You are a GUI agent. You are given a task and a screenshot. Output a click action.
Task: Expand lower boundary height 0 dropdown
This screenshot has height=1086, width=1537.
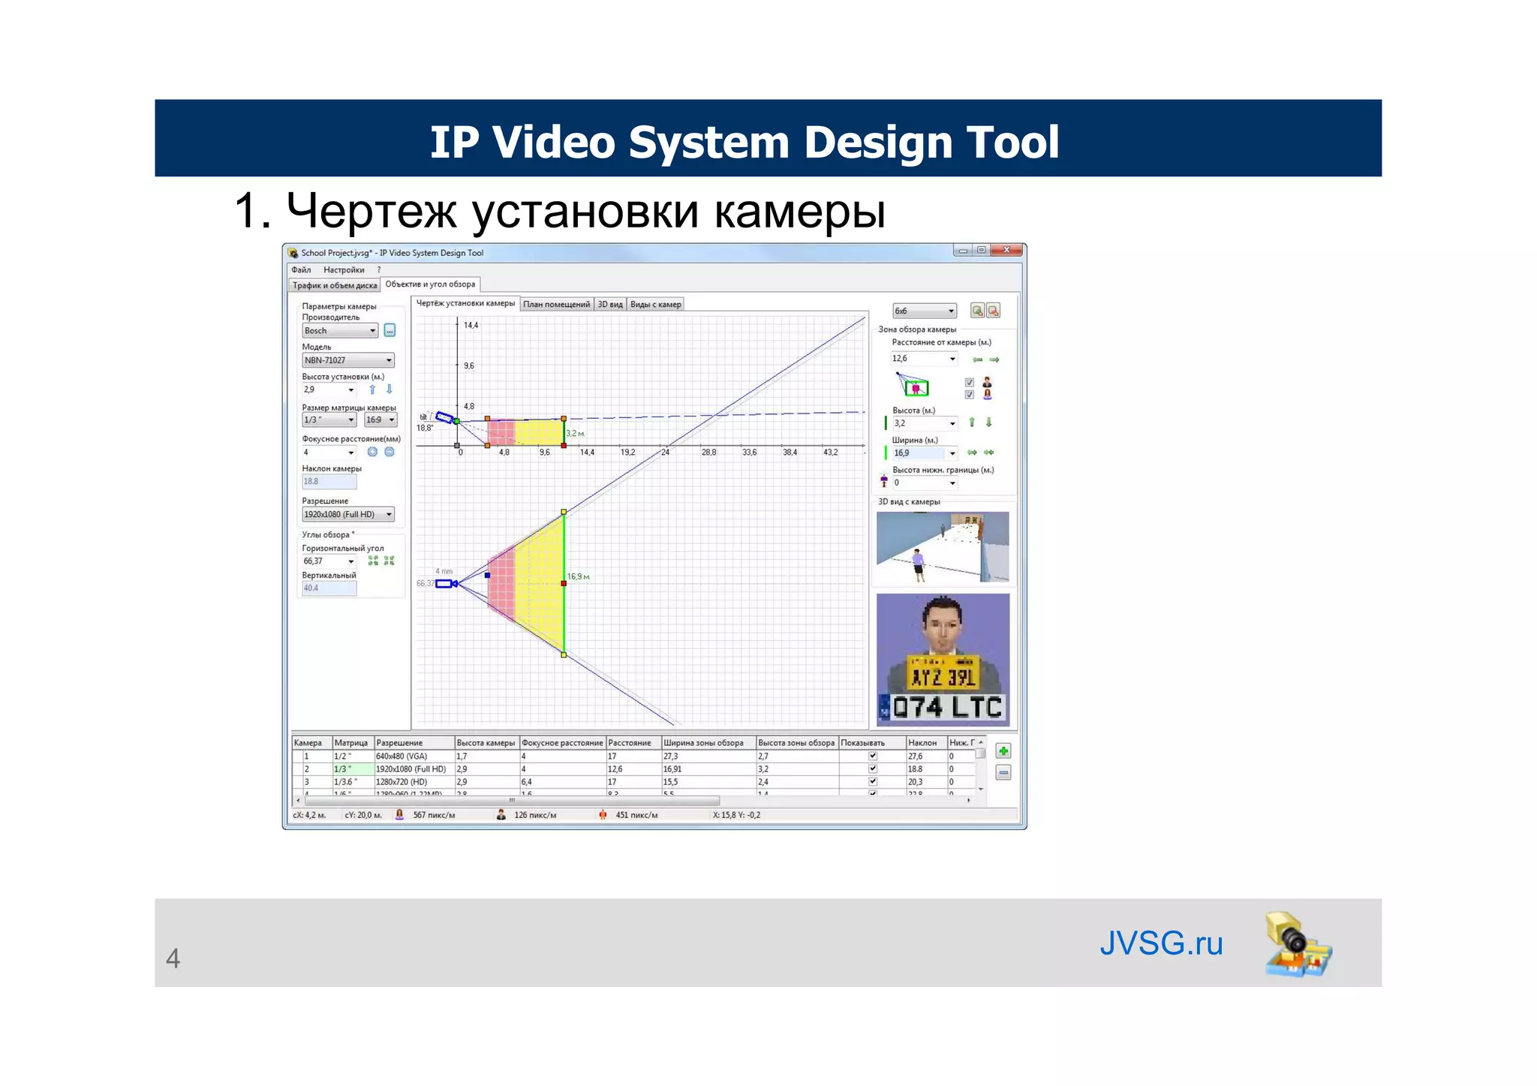pos(952,483)
